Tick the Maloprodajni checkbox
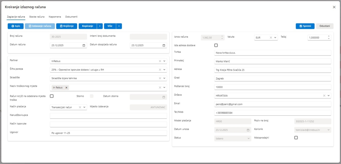Viewport: 341px width, 164px height. click(296, 138)
